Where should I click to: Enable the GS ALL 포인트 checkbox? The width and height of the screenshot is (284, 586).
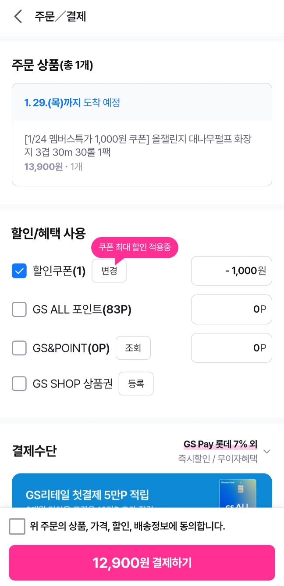(x=19, y=310)
